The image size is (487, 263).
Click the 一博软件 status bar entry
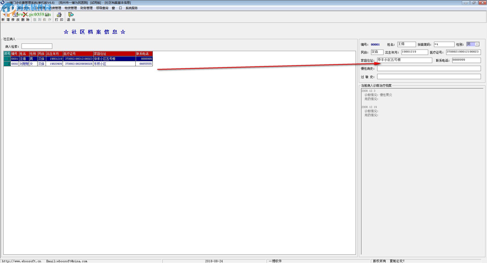click(x=275, y=261)
